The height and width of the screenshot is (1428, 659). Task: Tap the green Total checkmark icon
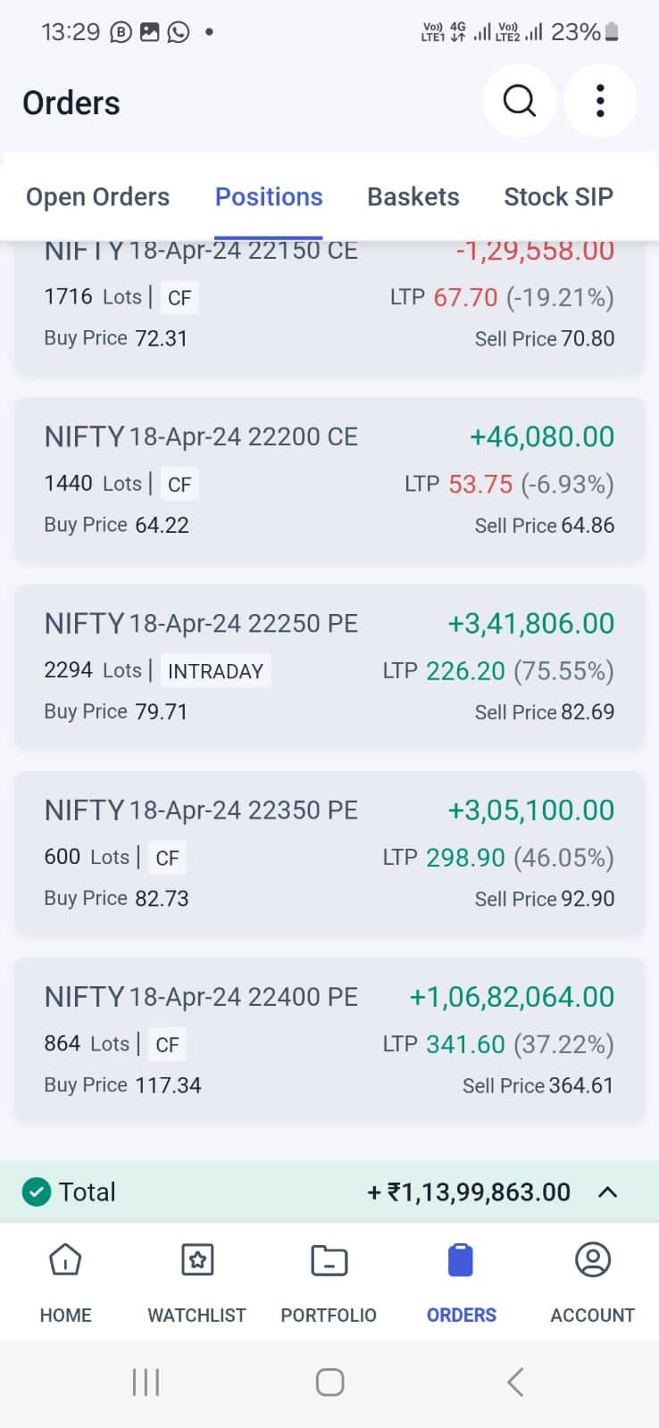click(37, 1191)
